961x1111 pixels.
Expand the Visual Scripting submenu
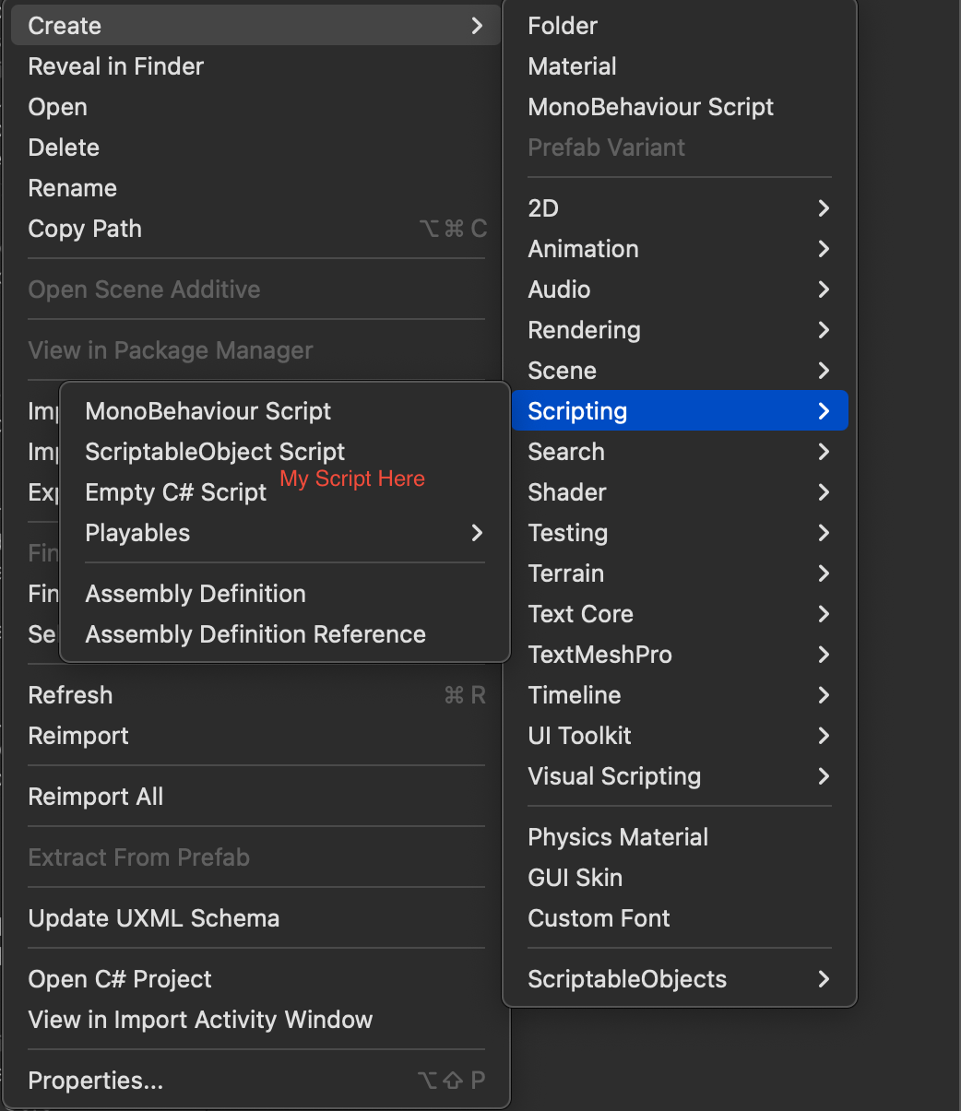[x=680, y=776]
